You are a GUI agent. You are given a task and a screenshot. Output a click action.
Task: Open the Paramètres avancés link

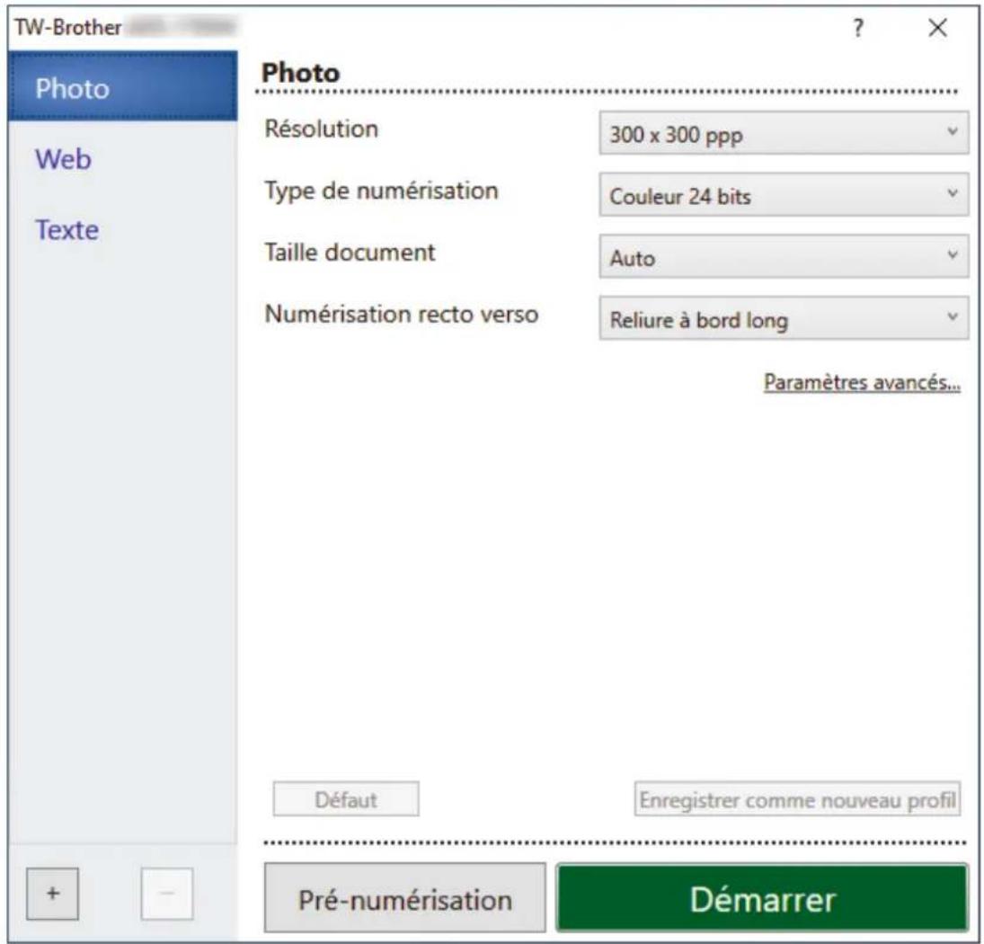(862, 382)
